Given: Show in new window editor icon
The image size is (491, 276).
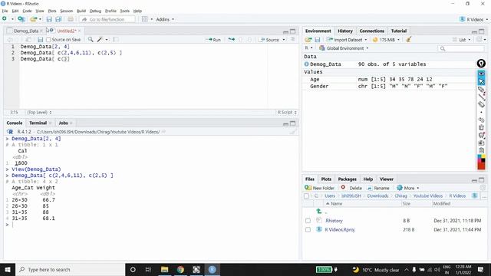Looking at the screenshot, I should 28,40.
